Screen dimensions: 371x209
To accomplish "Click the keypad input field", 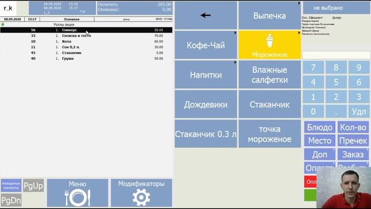I will pyautogui.click(x=336, y=55).
